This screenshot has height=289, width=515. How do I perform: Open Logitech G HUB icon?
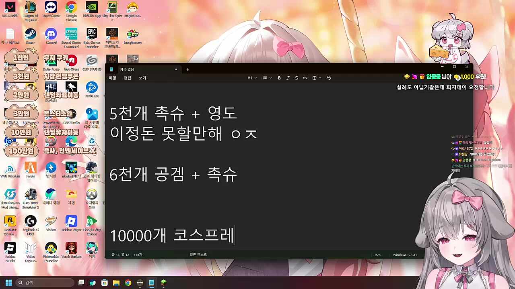[x=31, y=225]
